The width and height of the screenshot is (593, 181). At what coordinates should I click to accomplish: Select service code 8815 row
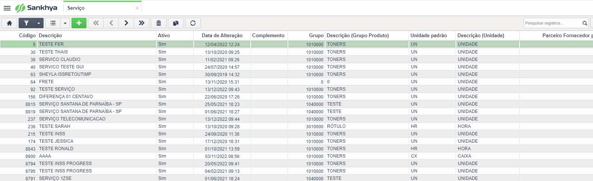click(x=296, y=104)
